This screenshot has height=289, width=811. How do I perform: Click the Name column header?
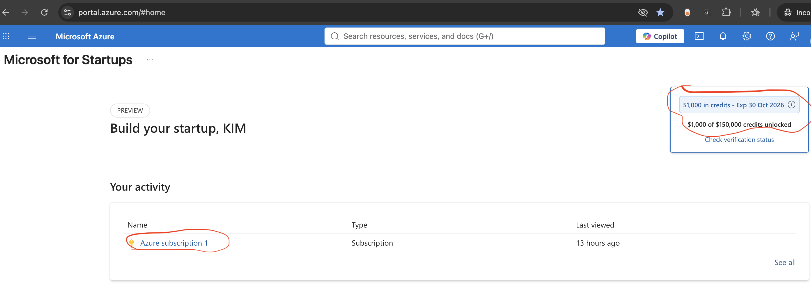(x=137, y=225)
